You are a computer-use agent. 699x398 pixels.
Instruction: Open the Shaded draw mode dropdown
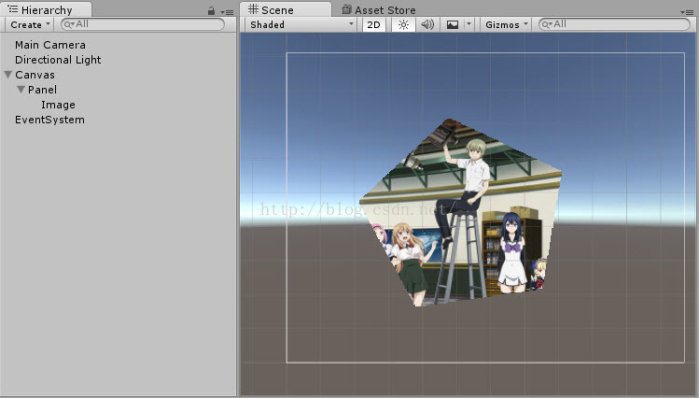tap(301, 24)
